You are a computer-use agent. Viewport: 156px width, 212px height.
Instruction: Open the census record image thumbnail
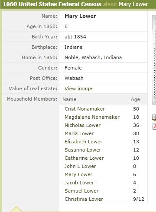click(154, 60)
